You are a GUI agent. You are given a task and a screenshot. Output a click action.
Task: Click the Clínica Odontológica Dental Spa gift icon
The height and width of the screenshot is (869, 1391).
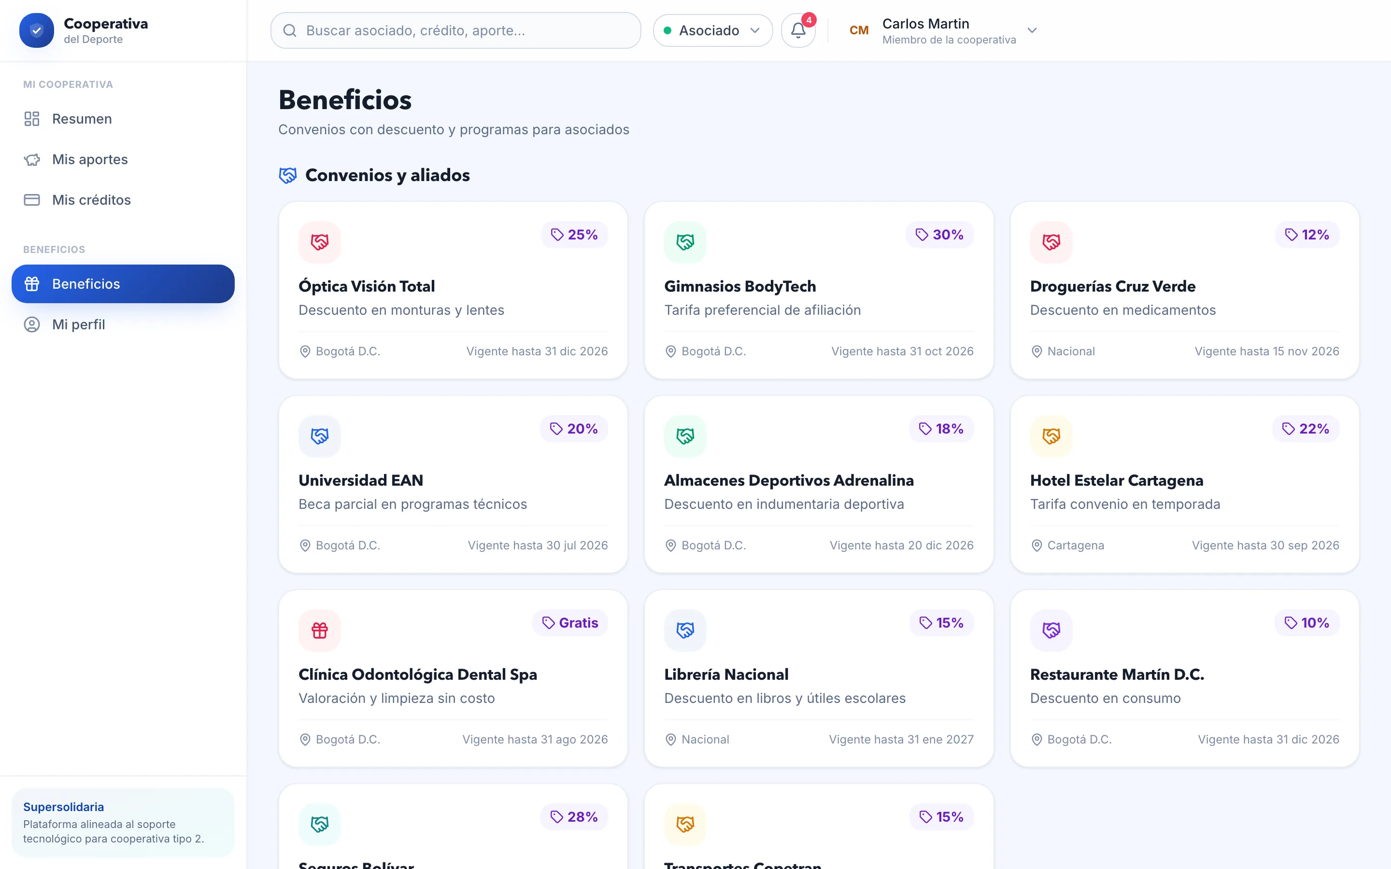[320, 631]
